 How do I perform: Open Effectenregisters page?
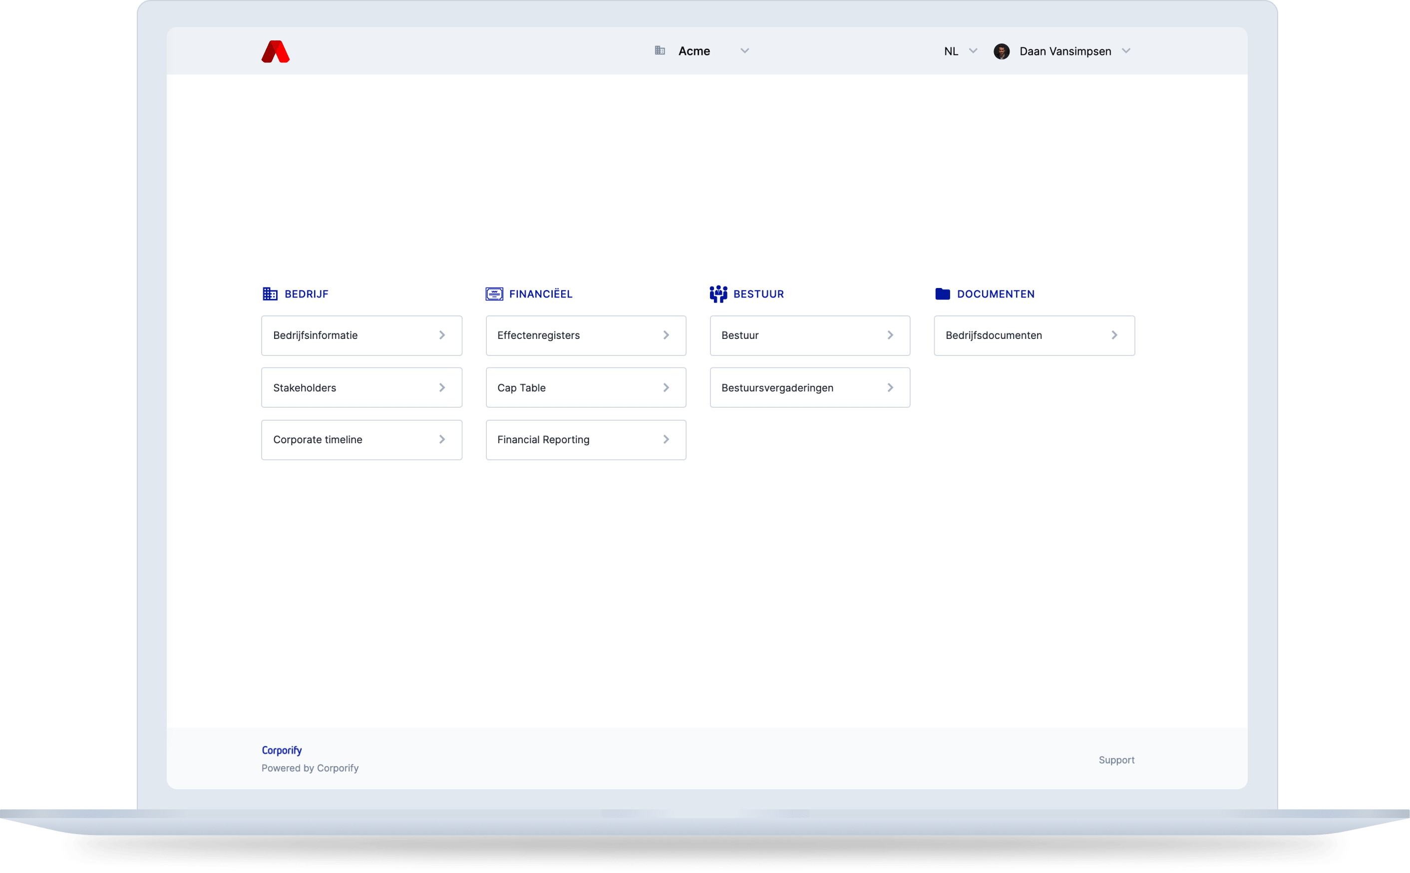pyautogui.click(x=586, y=335)
